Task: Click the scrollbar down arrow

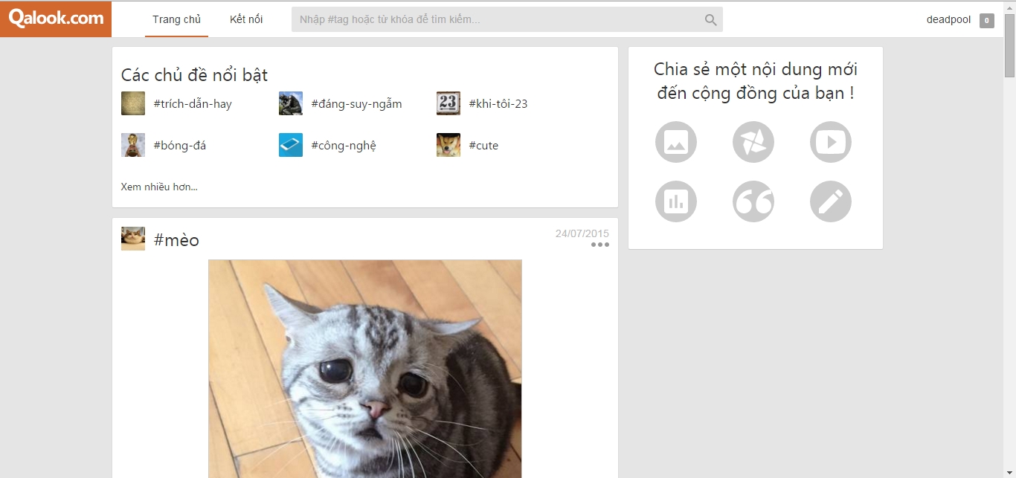Action: coord(1009,471)
